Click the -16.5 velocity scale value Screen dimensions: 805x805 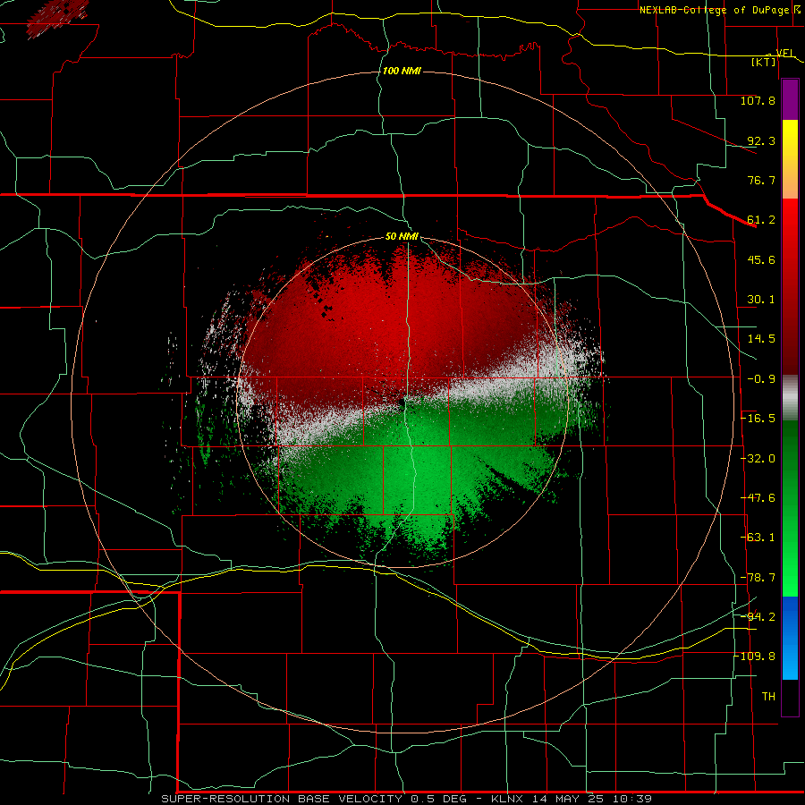(758, 419)
